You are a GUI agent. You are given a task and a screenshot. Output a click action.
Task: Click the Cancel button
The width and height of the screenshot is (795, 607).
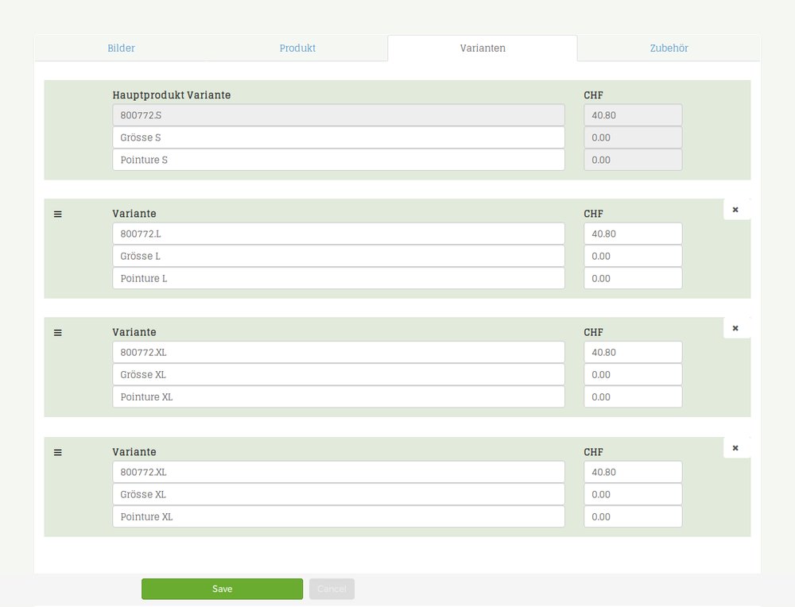pos(332,589)
